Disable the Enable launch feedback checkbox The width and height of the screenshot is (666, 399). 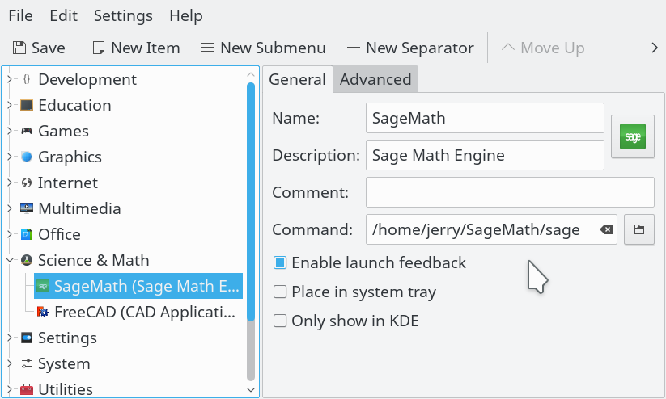point(280,262)
